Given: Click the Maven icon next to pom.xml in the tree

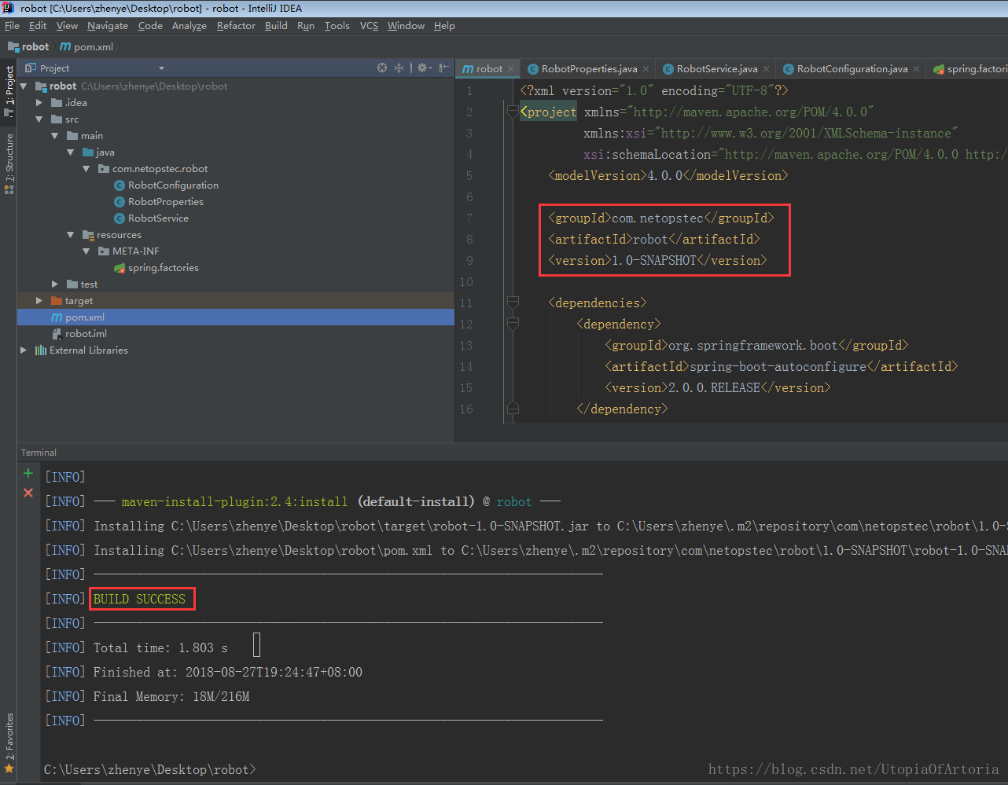Looking at the screenshot, I should [x=57, y=317].
